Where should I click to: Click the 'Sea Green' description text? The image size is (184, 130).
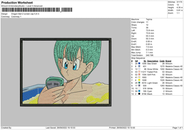pos(152,63)
